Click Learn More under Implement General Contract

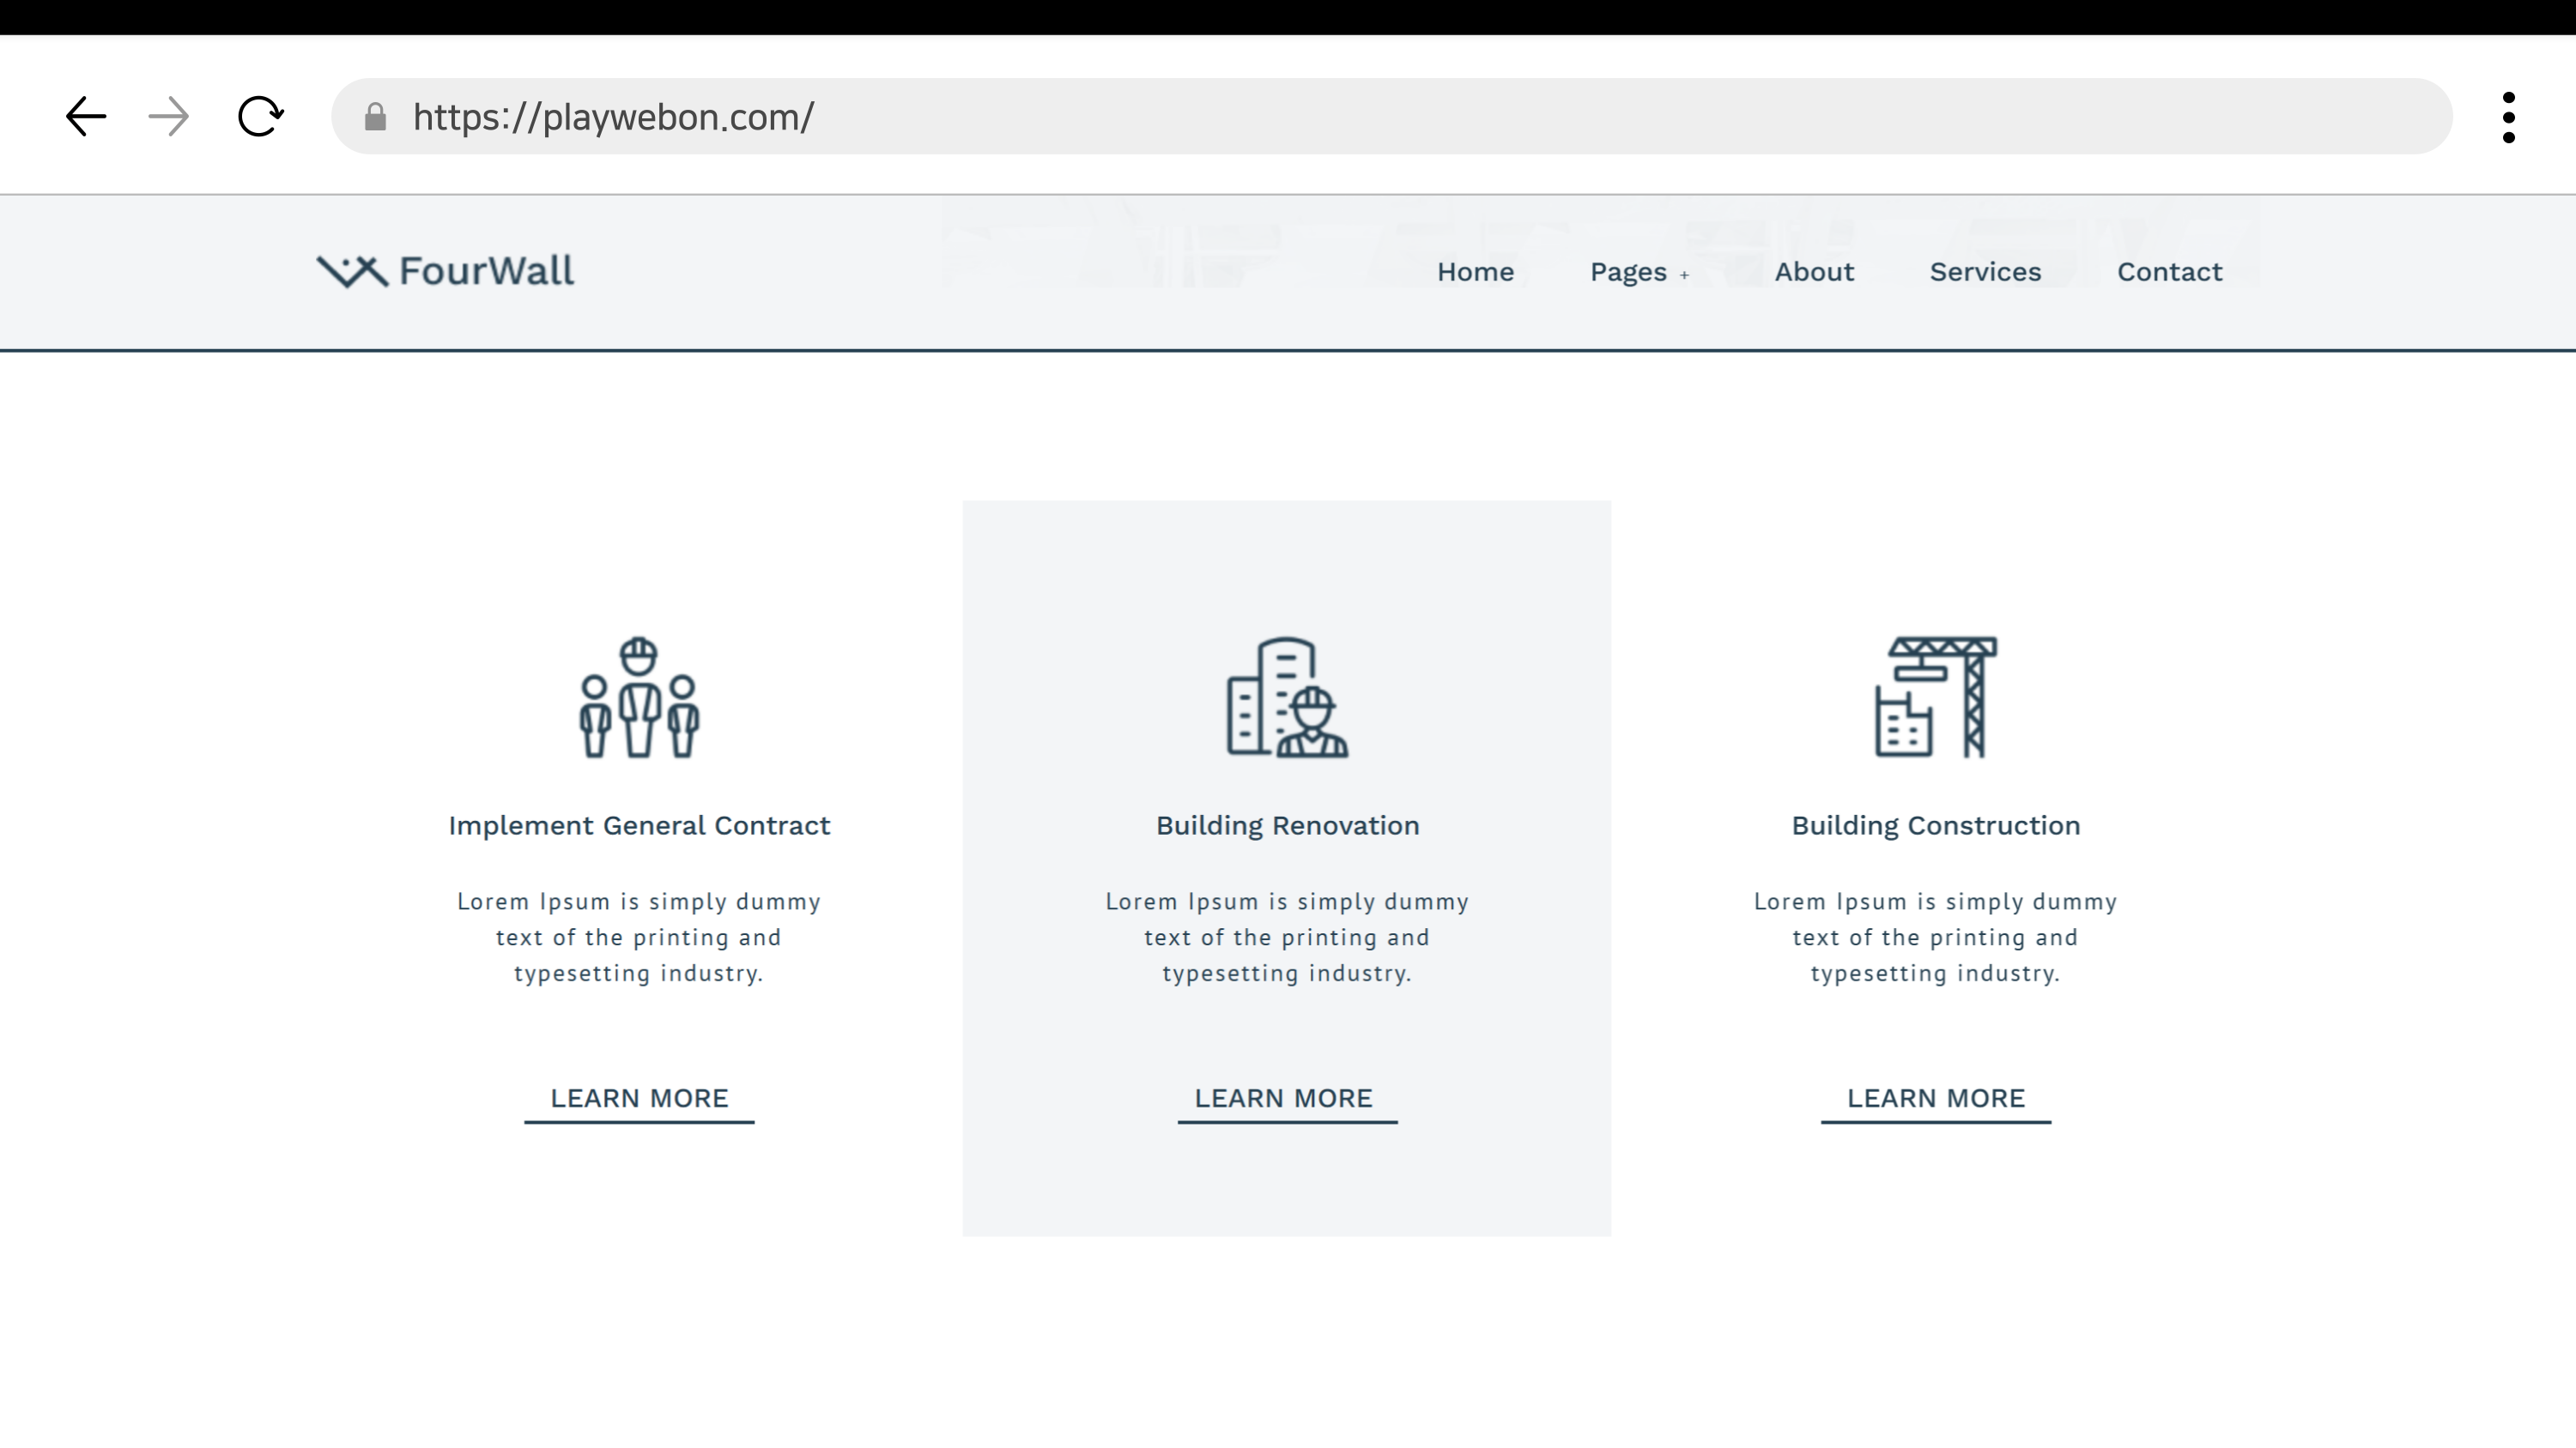[x=639, y=1098]
